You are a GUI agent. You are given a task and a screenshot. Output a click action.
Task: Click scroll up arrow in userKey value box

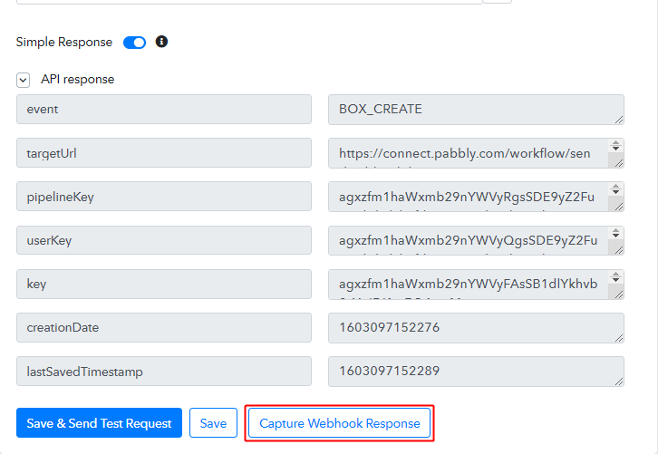pos(615,231)
